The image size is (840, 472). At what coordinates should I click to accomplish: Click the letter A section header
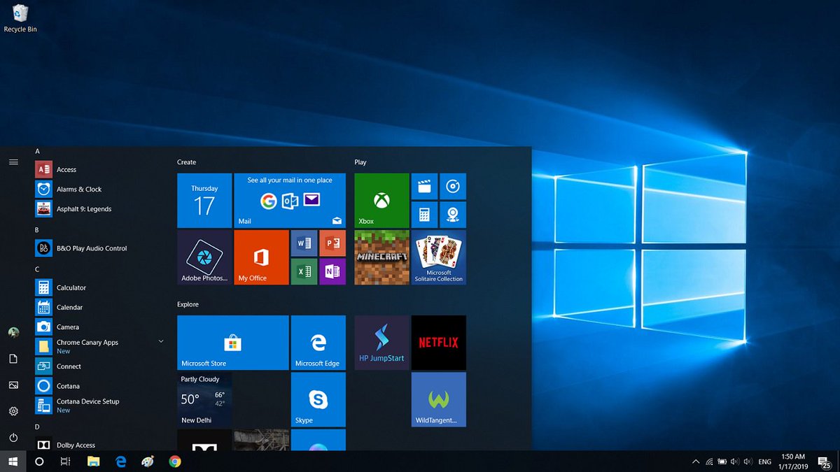(x=37, y=150)
